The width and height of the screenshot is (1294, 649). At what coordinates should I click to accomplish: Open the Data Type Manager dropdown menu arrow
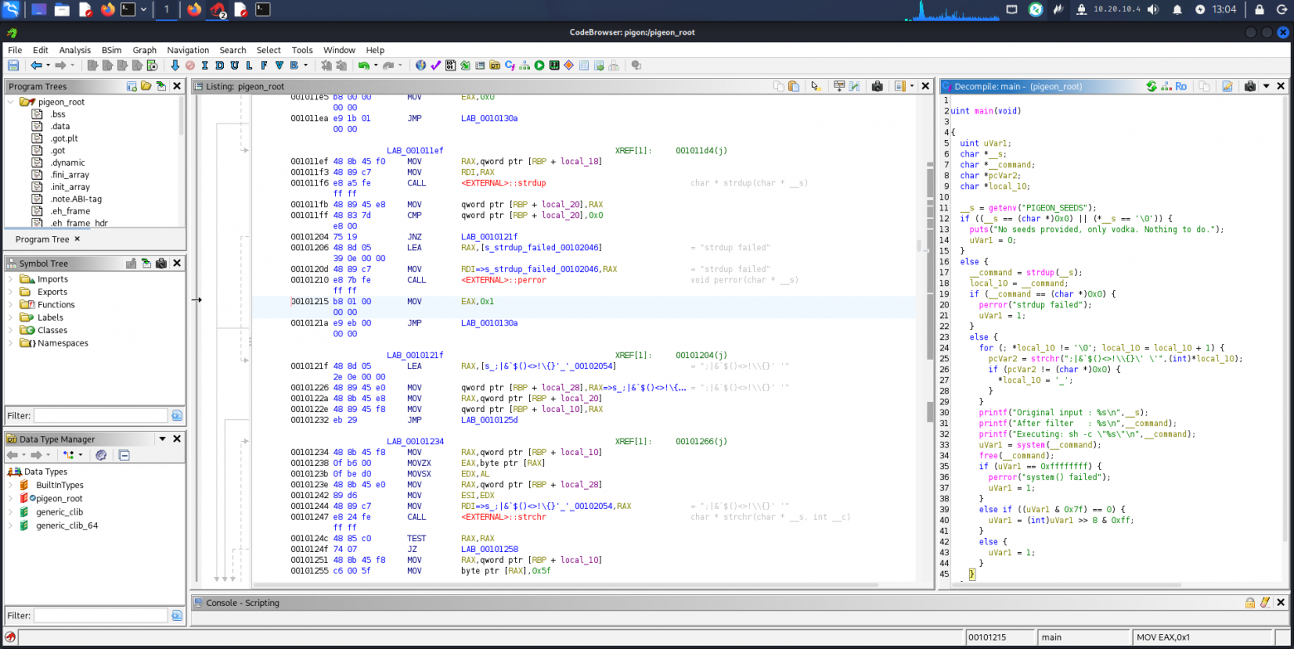point(163,439)
